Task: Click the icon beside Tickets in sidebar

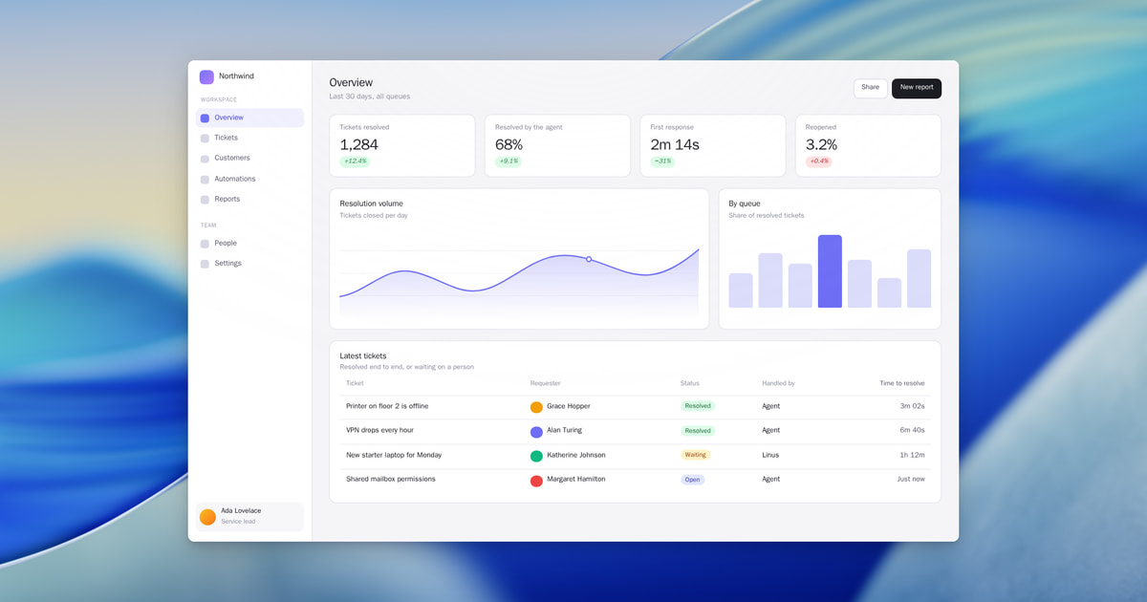Action: coord(205,139)
